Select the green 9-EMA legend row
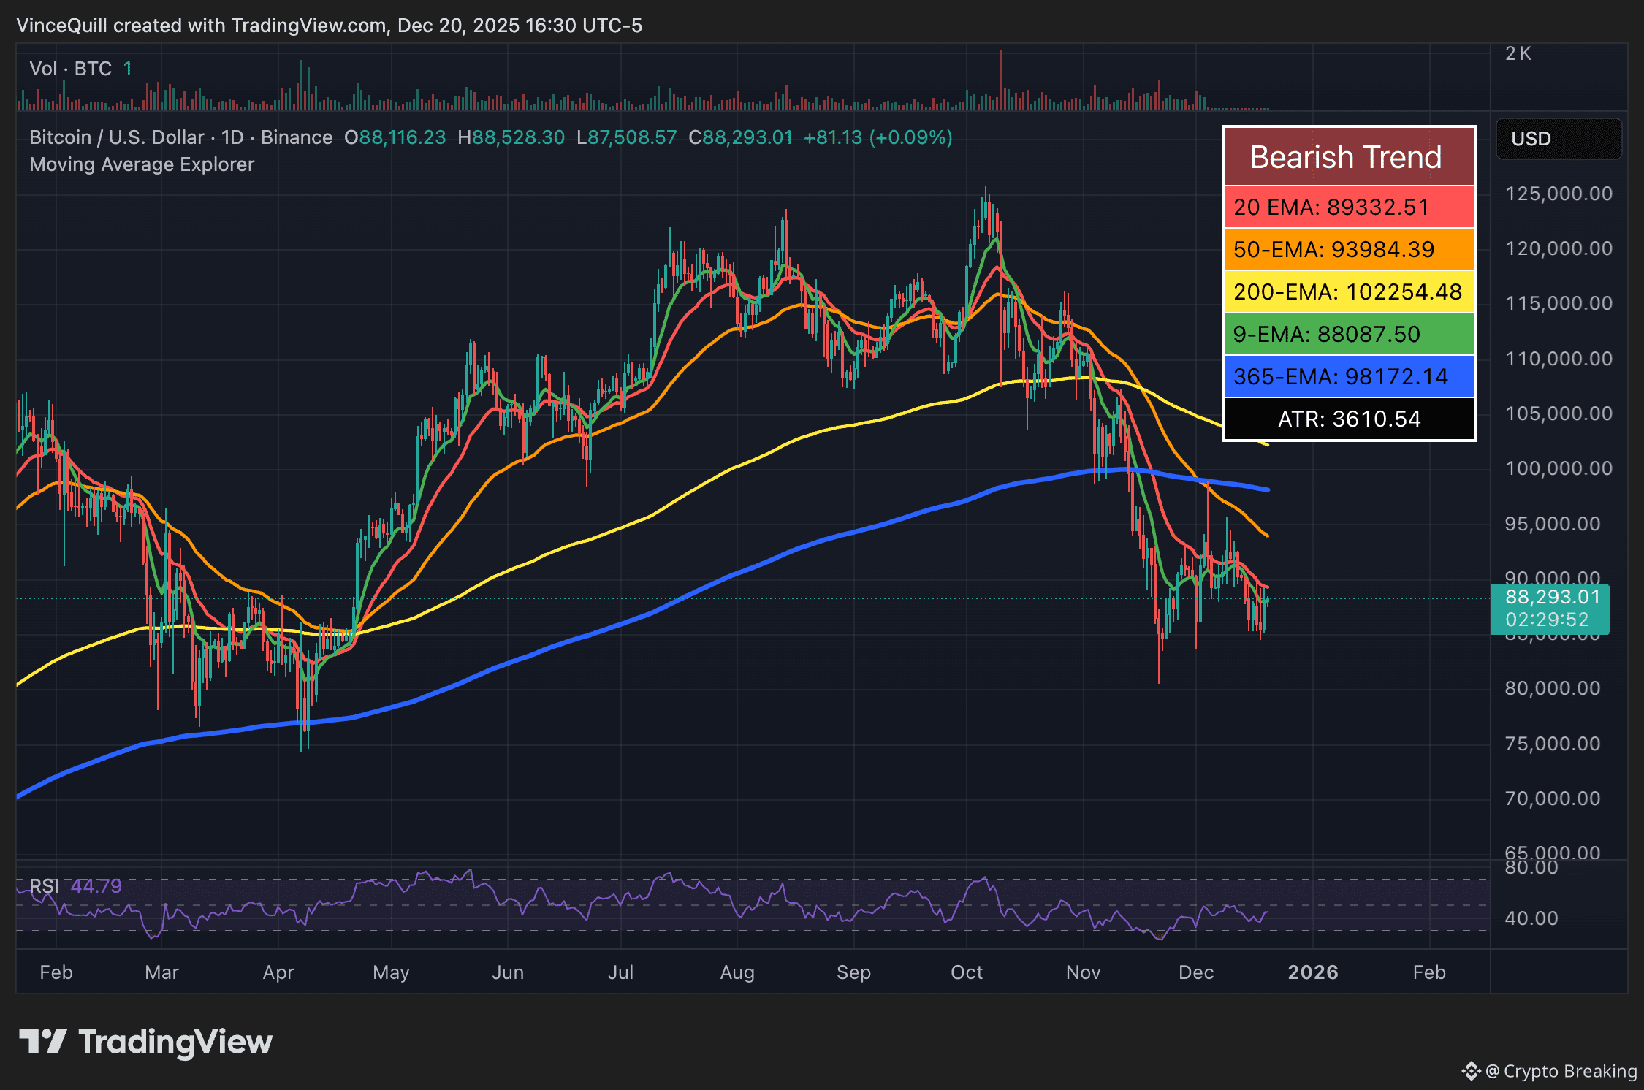Viewport: 1644px width, 1090px height. coord(1348,334)
